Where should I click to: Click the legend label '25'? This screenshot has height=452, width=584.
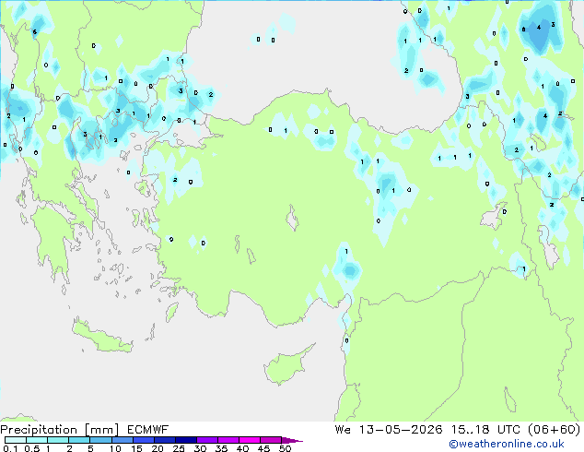coord(179,448)
